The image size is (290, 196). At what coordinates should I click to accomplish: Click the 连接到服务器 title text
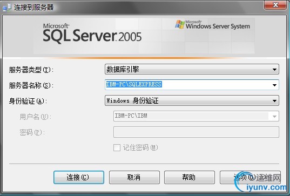tap(34, 8)
